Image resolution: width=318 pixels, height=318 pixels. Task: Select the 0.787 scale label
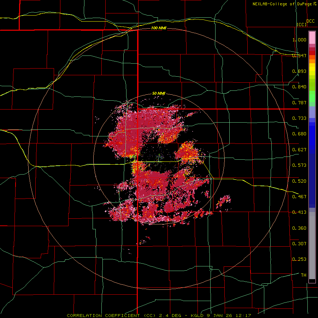point(299,102)
